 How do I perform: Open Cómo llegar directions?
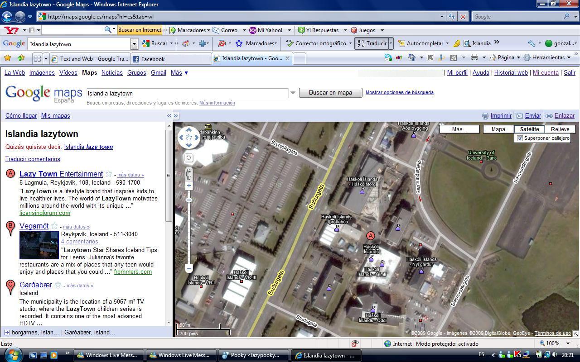pyautogui.click(x=21, y=116)
